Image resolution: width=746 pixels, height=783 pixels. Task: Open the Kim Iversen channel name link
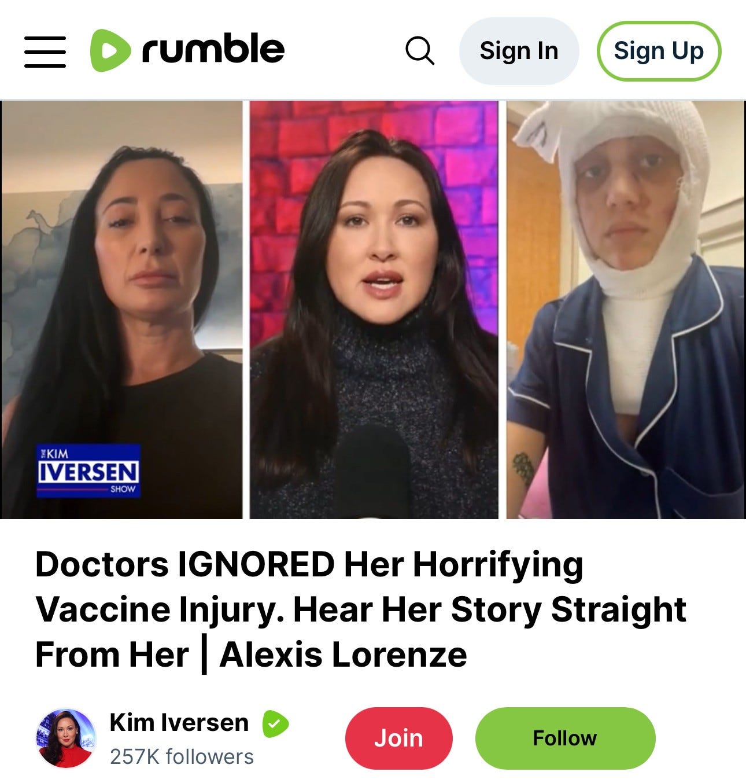pos(179,723)
